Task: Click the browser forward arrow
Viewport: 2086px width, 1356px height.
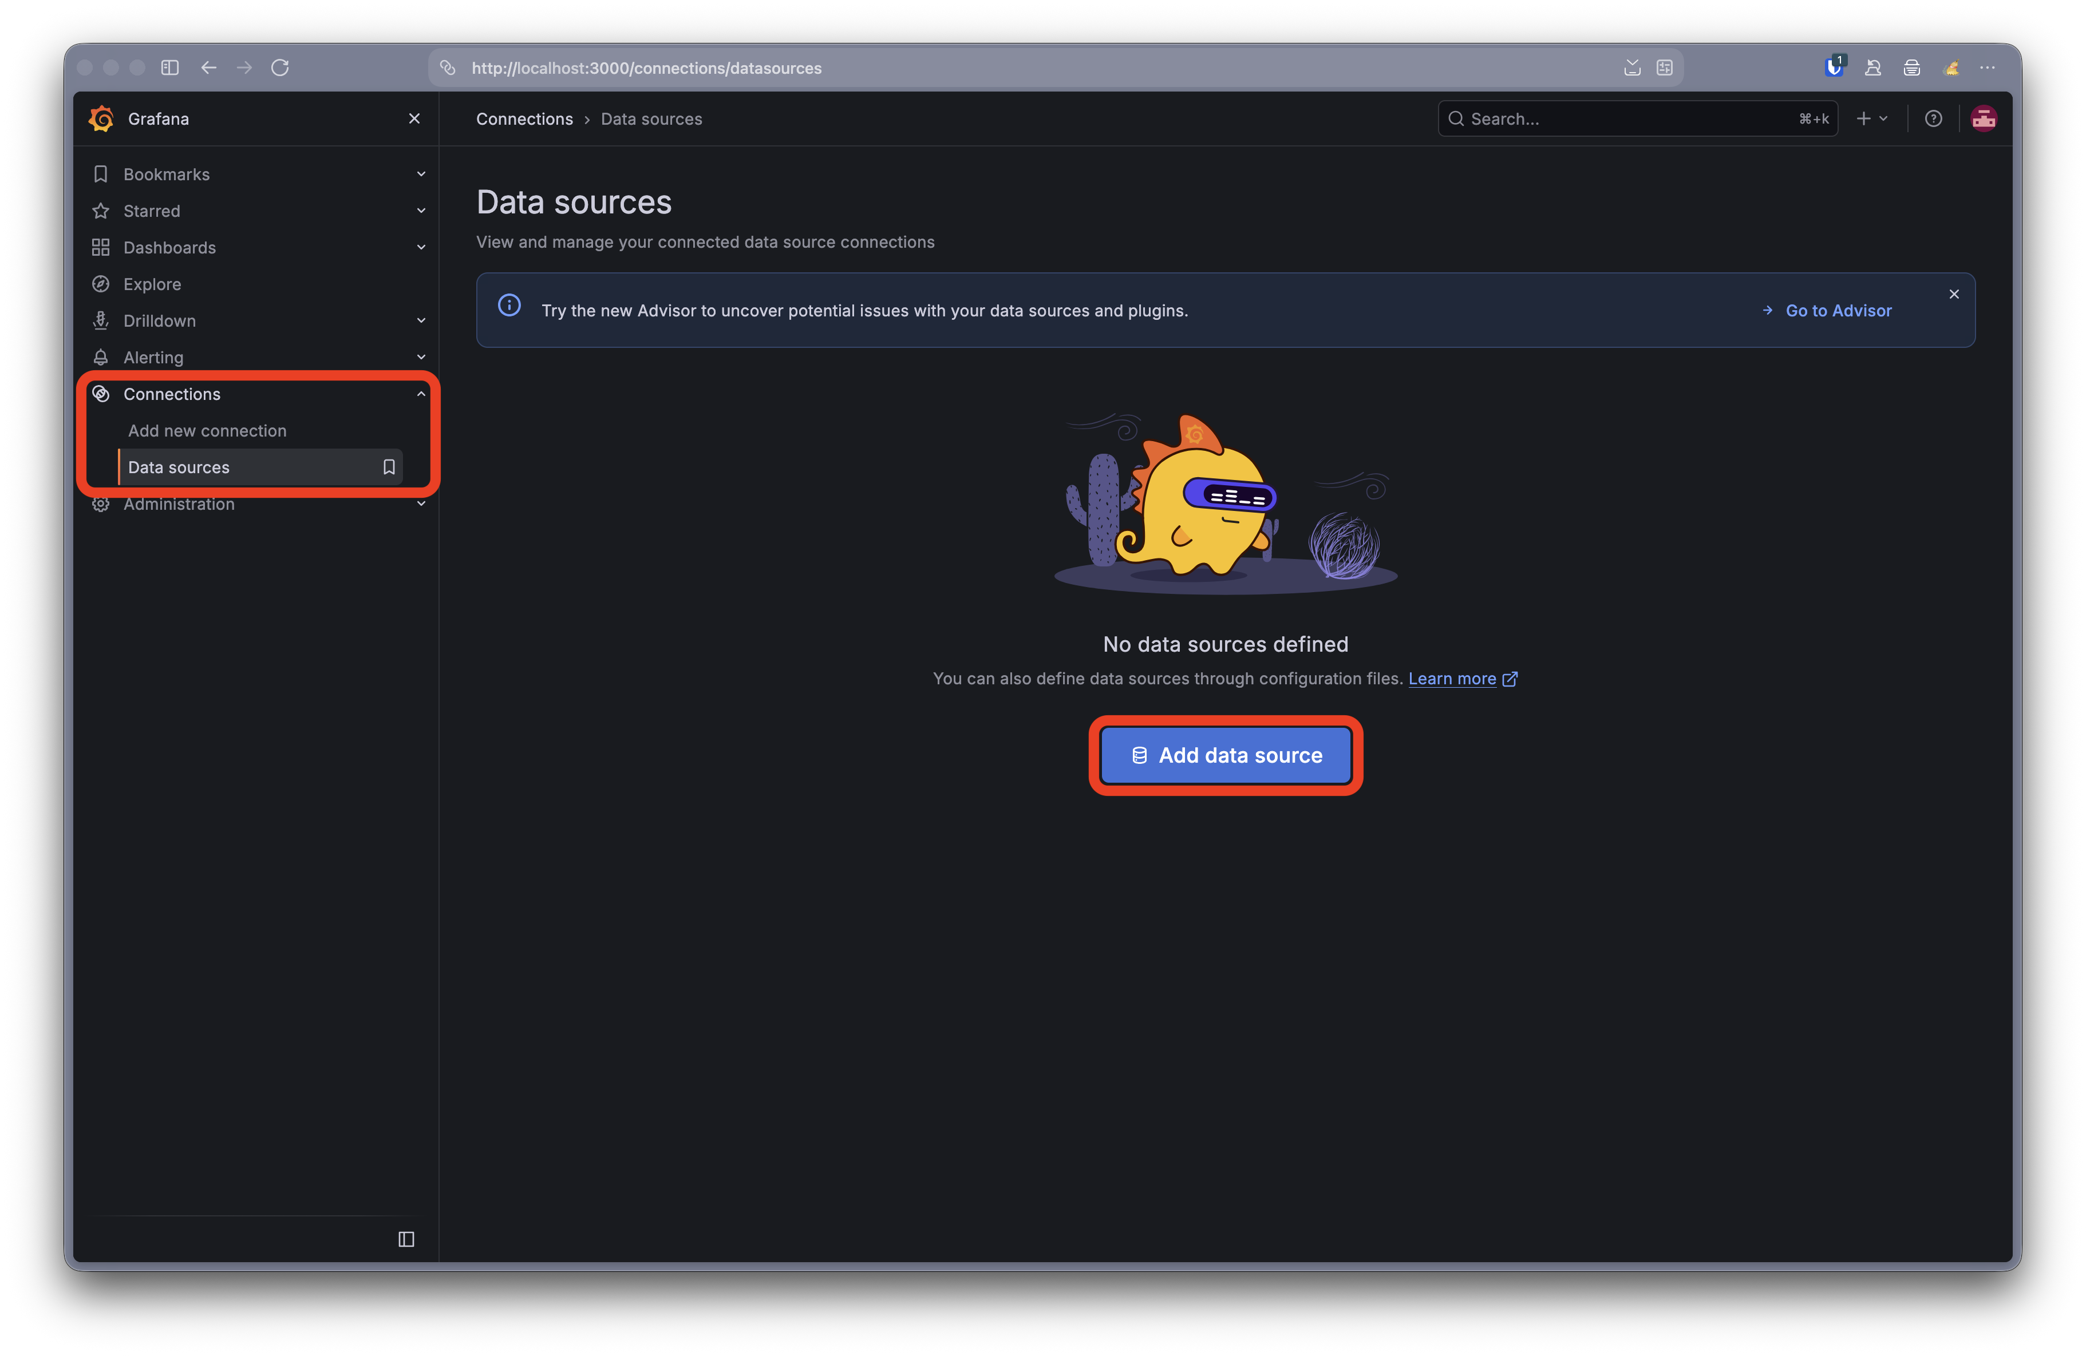Action: pyautogui.click(x=244, y=68)
